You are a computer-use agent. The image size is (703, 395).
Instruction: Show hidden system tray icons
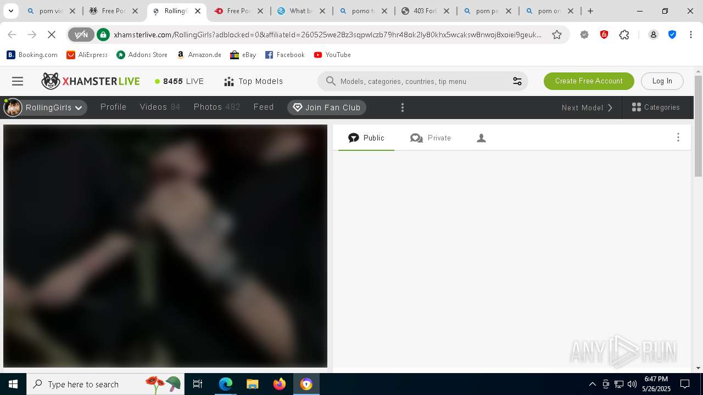[x=592, y=384]
